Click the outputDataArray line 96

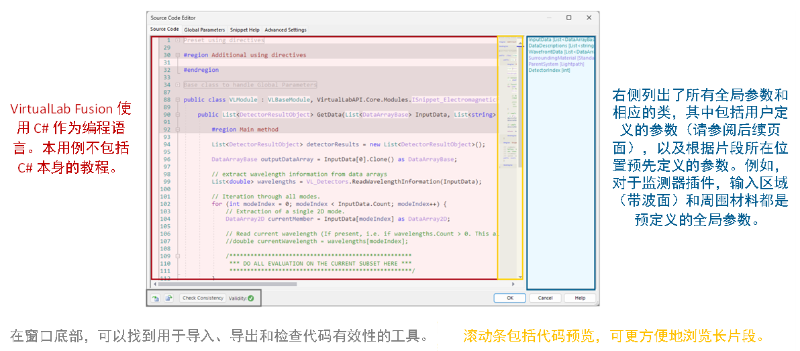[x=334, y=159]
